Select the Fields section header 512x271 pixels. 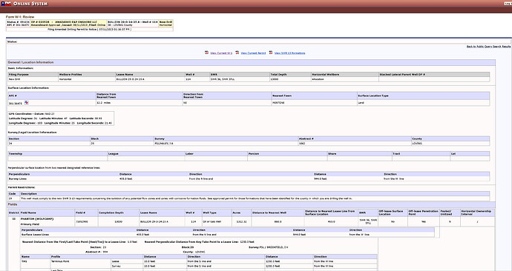coord(13,204)
